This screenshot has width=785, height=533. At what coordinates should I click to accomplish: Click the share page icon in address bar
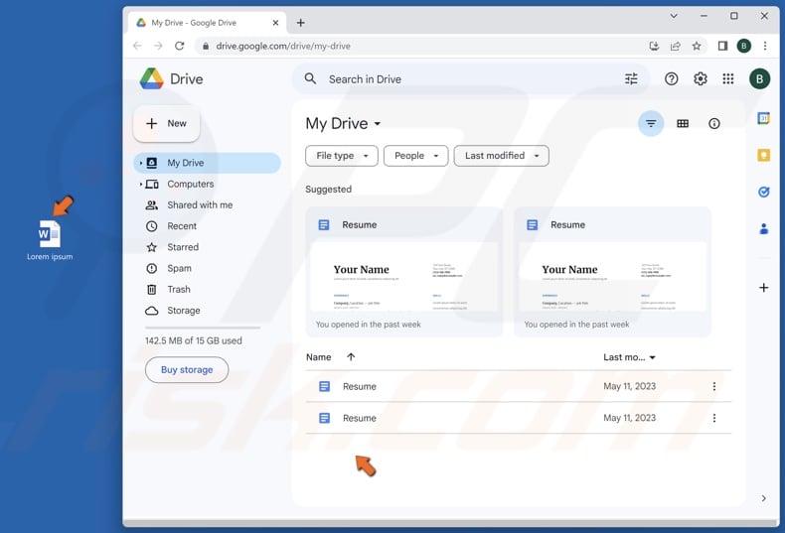click(675, 46)
